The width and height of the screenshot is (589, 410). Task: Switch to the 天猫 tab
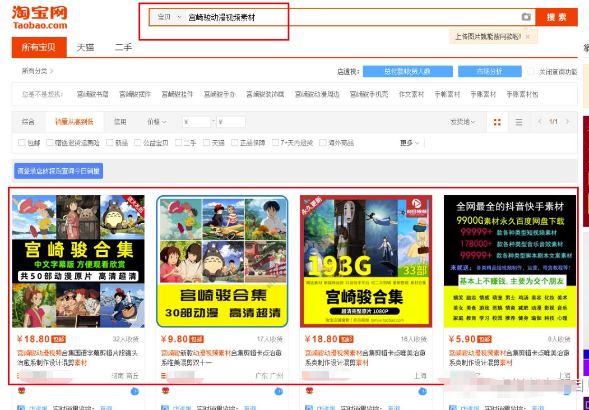[x=85, y=47]
